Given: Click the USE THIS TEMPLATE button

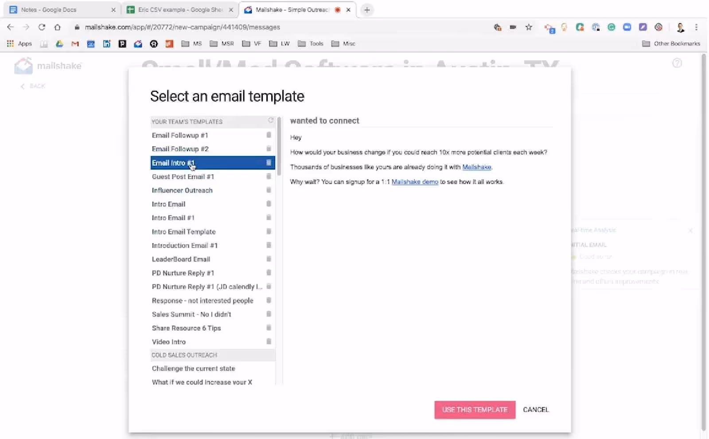Looking at the screenshot, I should 475,410.
